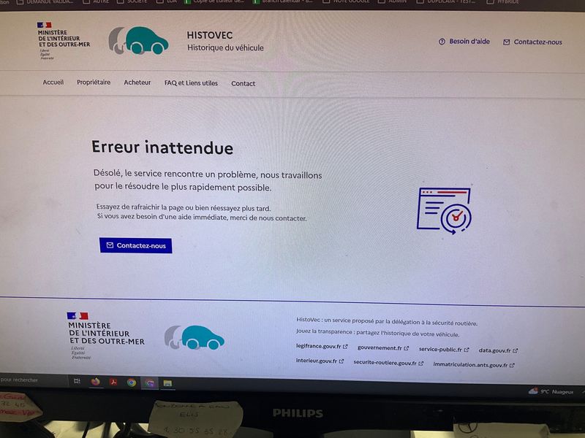The width and height of the screenshot is (585, 438).
Task: Click the question mark help icon
Action: point(442,42)
